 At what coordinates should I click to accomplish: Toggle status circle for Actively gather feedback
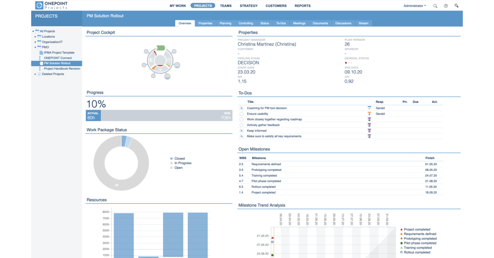point(242,125)
